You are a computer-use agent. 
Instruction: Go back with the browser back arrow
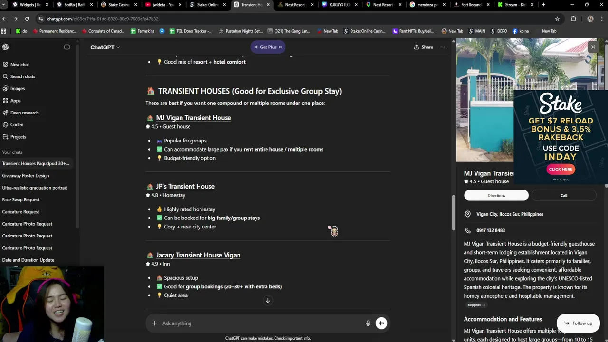4,19
